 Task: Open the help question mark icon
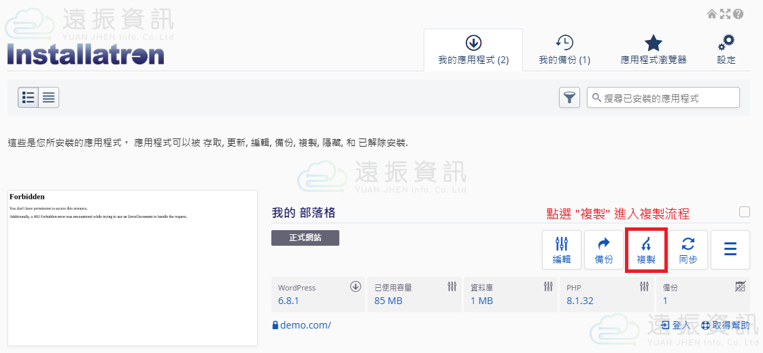pyautogui.click(x=738, y=14)
